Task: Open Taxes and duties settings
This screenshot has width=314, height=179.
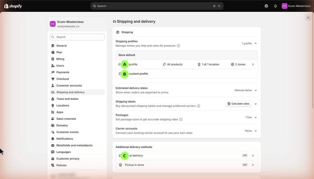Action: click(77, 99)
